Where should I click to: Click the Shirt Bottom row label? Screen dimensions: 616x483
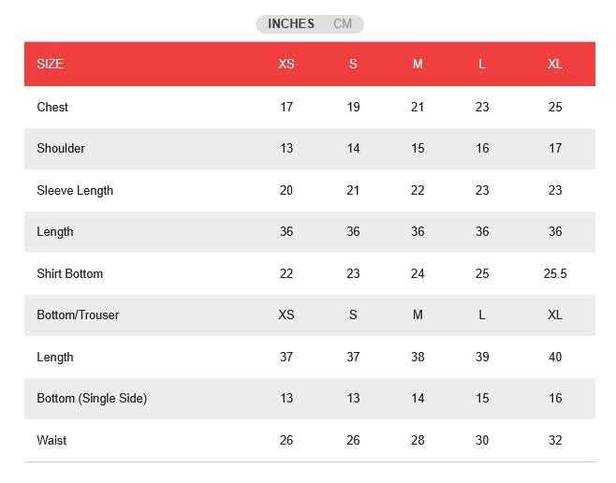70,274
